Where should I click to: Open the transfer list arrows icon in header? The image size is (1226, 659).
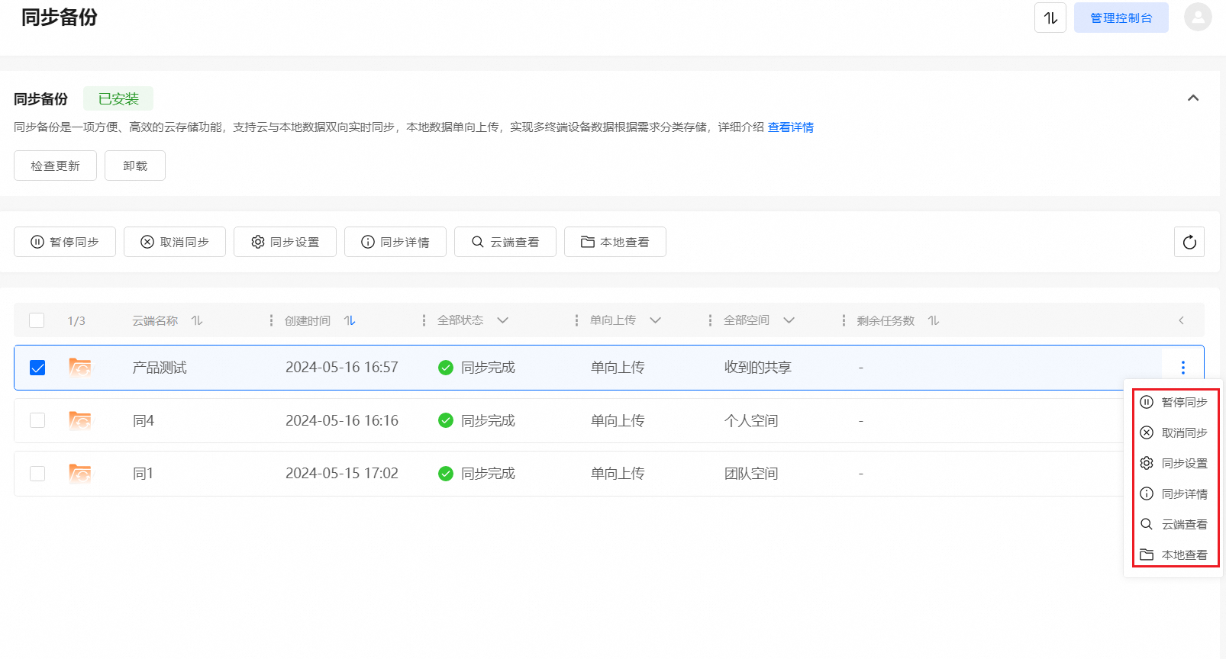pyautogui.click(x=1050, y=18)
